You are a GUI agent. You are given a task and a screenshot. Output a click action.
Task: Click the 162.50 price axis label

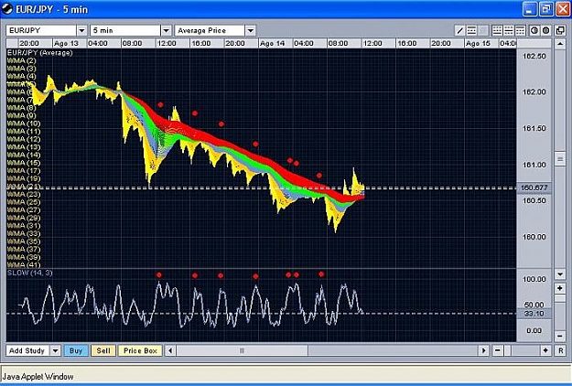pyautogui.click(x=534, y=56)
